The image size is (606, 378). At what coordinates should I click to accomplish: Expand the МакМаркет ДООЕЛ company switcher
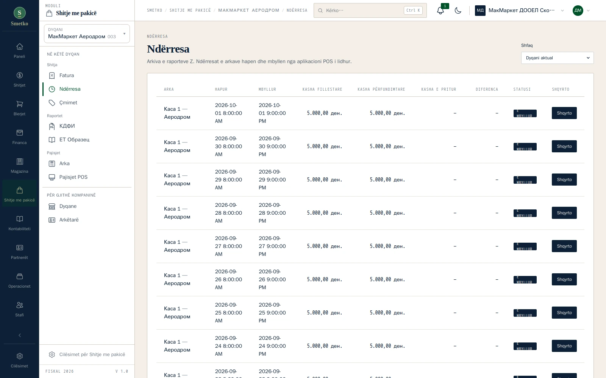[x=520, y=11]
